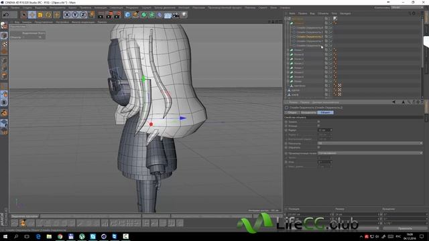Activate the Rotate tool

[x=48, y=15]
